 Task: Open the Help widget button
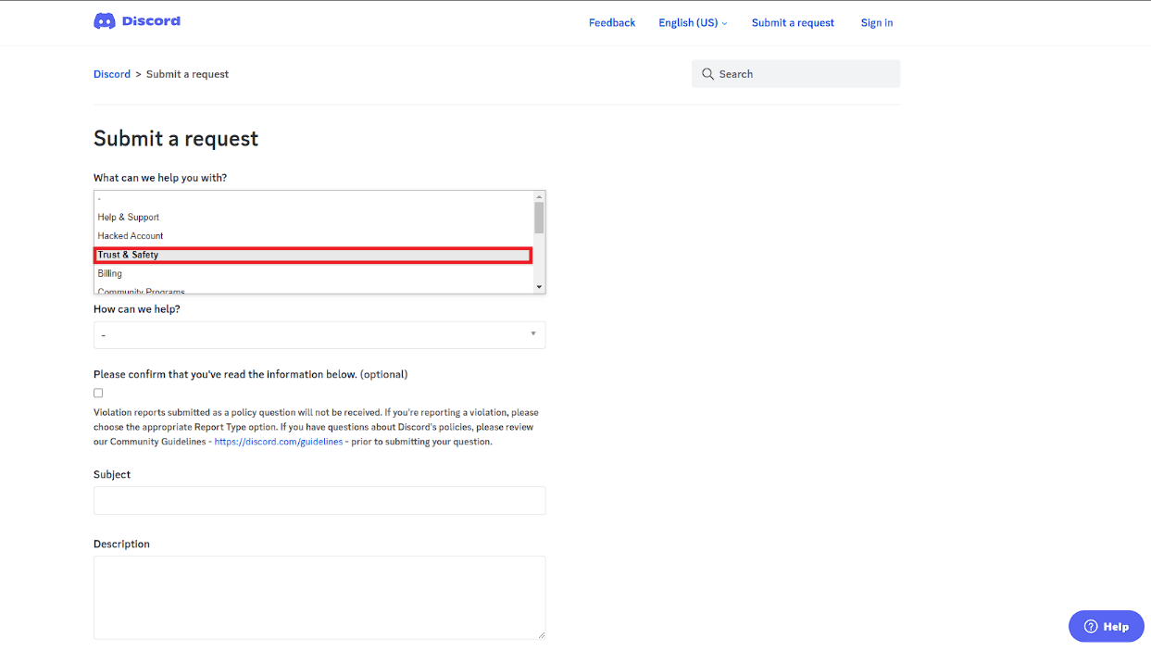[x=1106, y=626]
